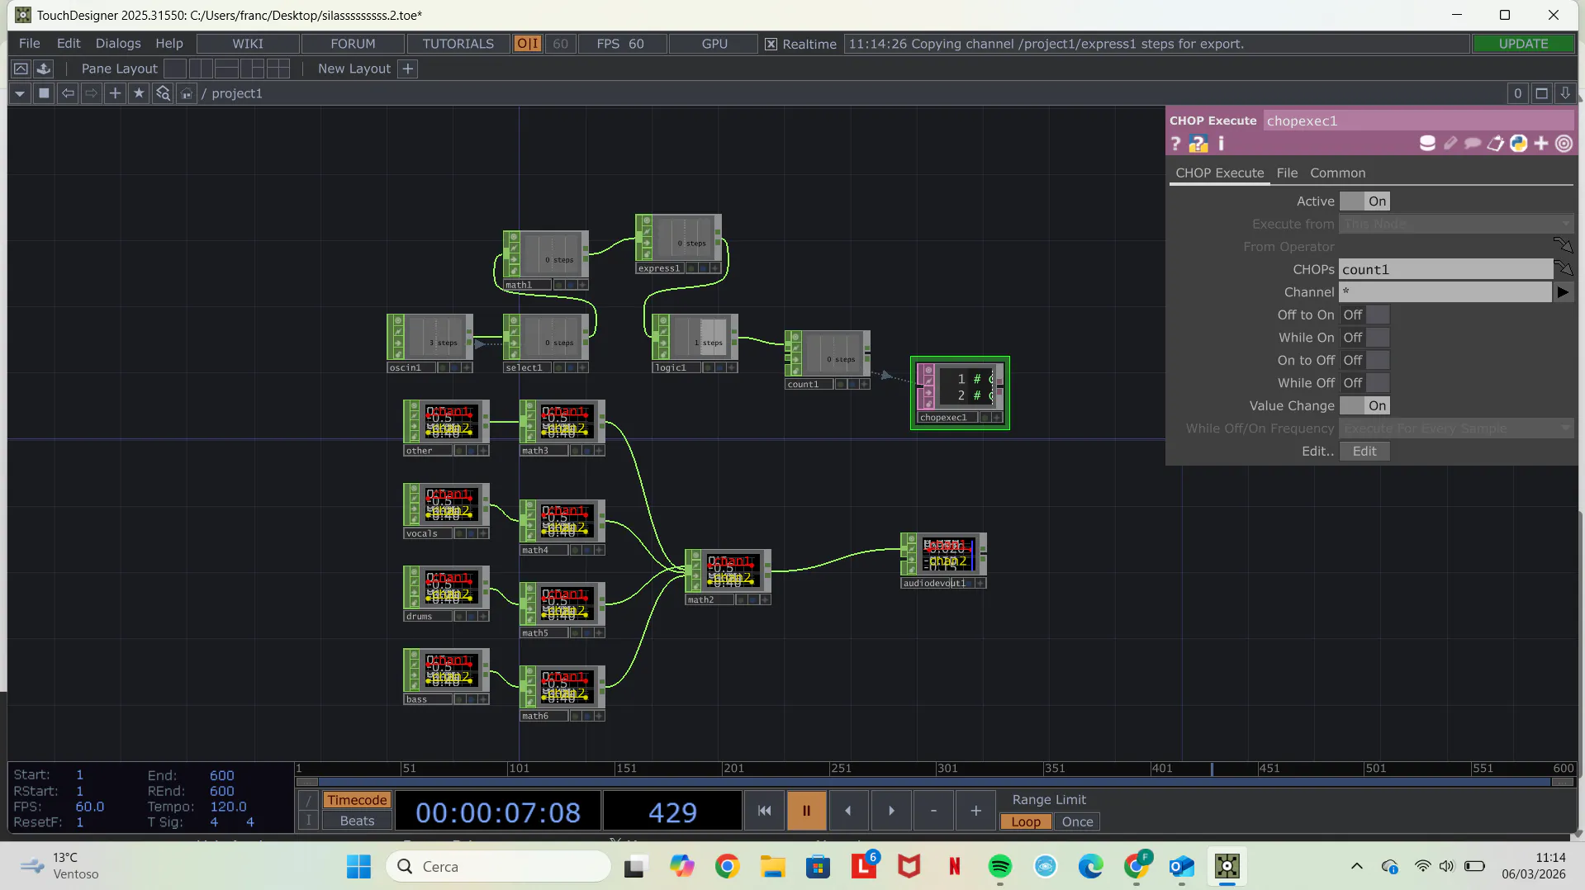The image size is (1585, 890).
Task: Click the Edit button for the script
Action: (x=1364, y=451)
